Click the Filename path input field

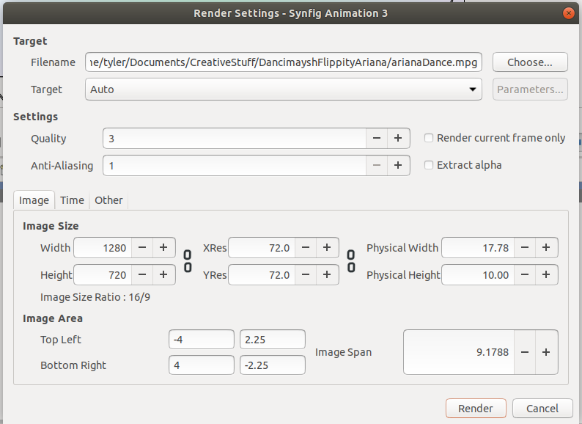click(x=283, y=62)
